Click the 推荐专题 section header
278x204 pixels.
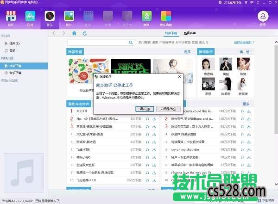(x=75, y=52)
